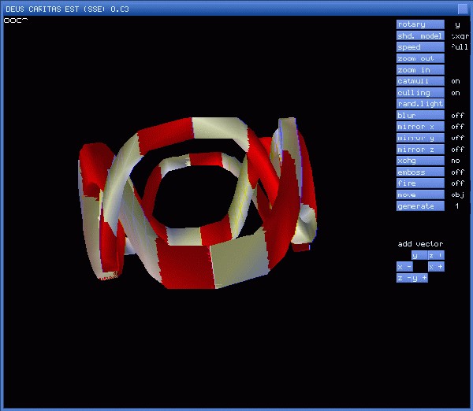
Task: Enable the blur effect
Action: click(420, 116)
